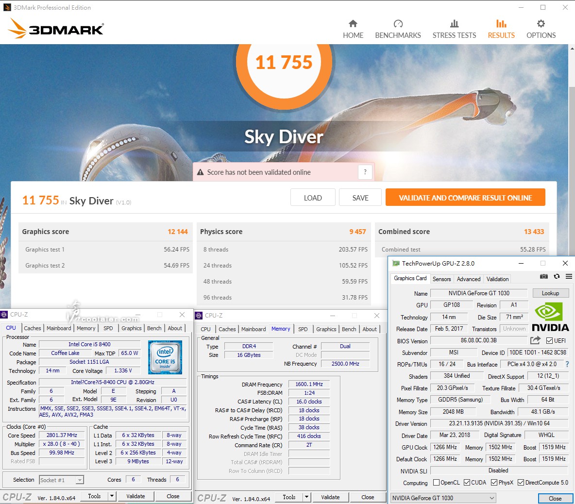Image resolution: width=575 pixels, height=504 pixels.
Task: Open the Results section in 3DMark
Action: [501, 29]
